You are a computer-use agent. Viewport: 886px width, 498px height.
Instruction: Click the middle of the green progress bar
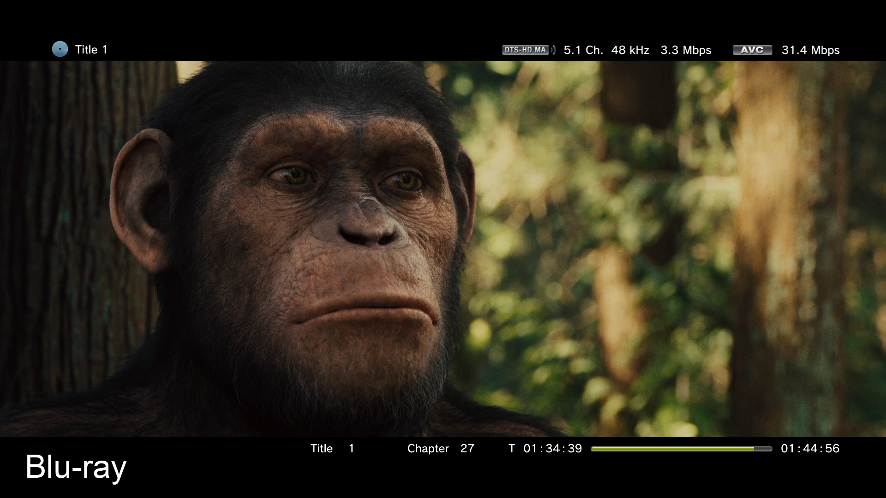point(673,449)
